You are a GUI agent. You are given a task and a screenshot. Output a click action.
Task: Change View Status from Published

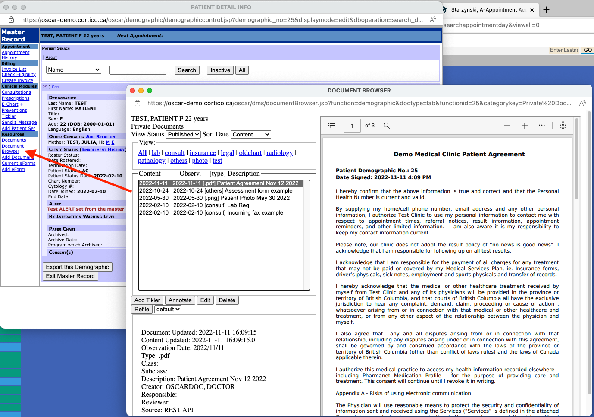[x=183, y=134]
